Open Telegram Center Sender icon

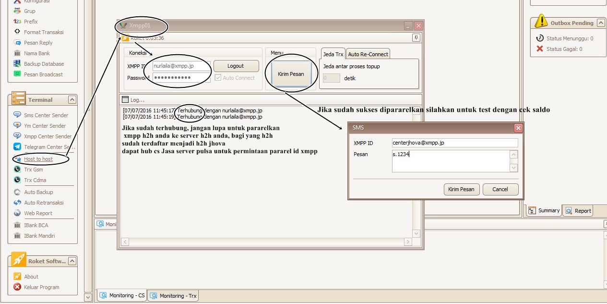coord(17,147)
